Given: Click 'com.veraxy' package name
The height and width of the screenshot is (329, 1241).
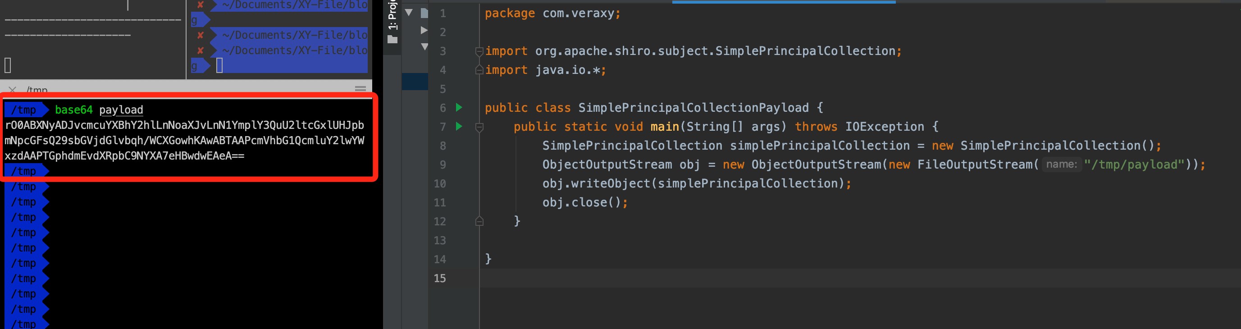Looking at the screenshot, I should [578, 14].
